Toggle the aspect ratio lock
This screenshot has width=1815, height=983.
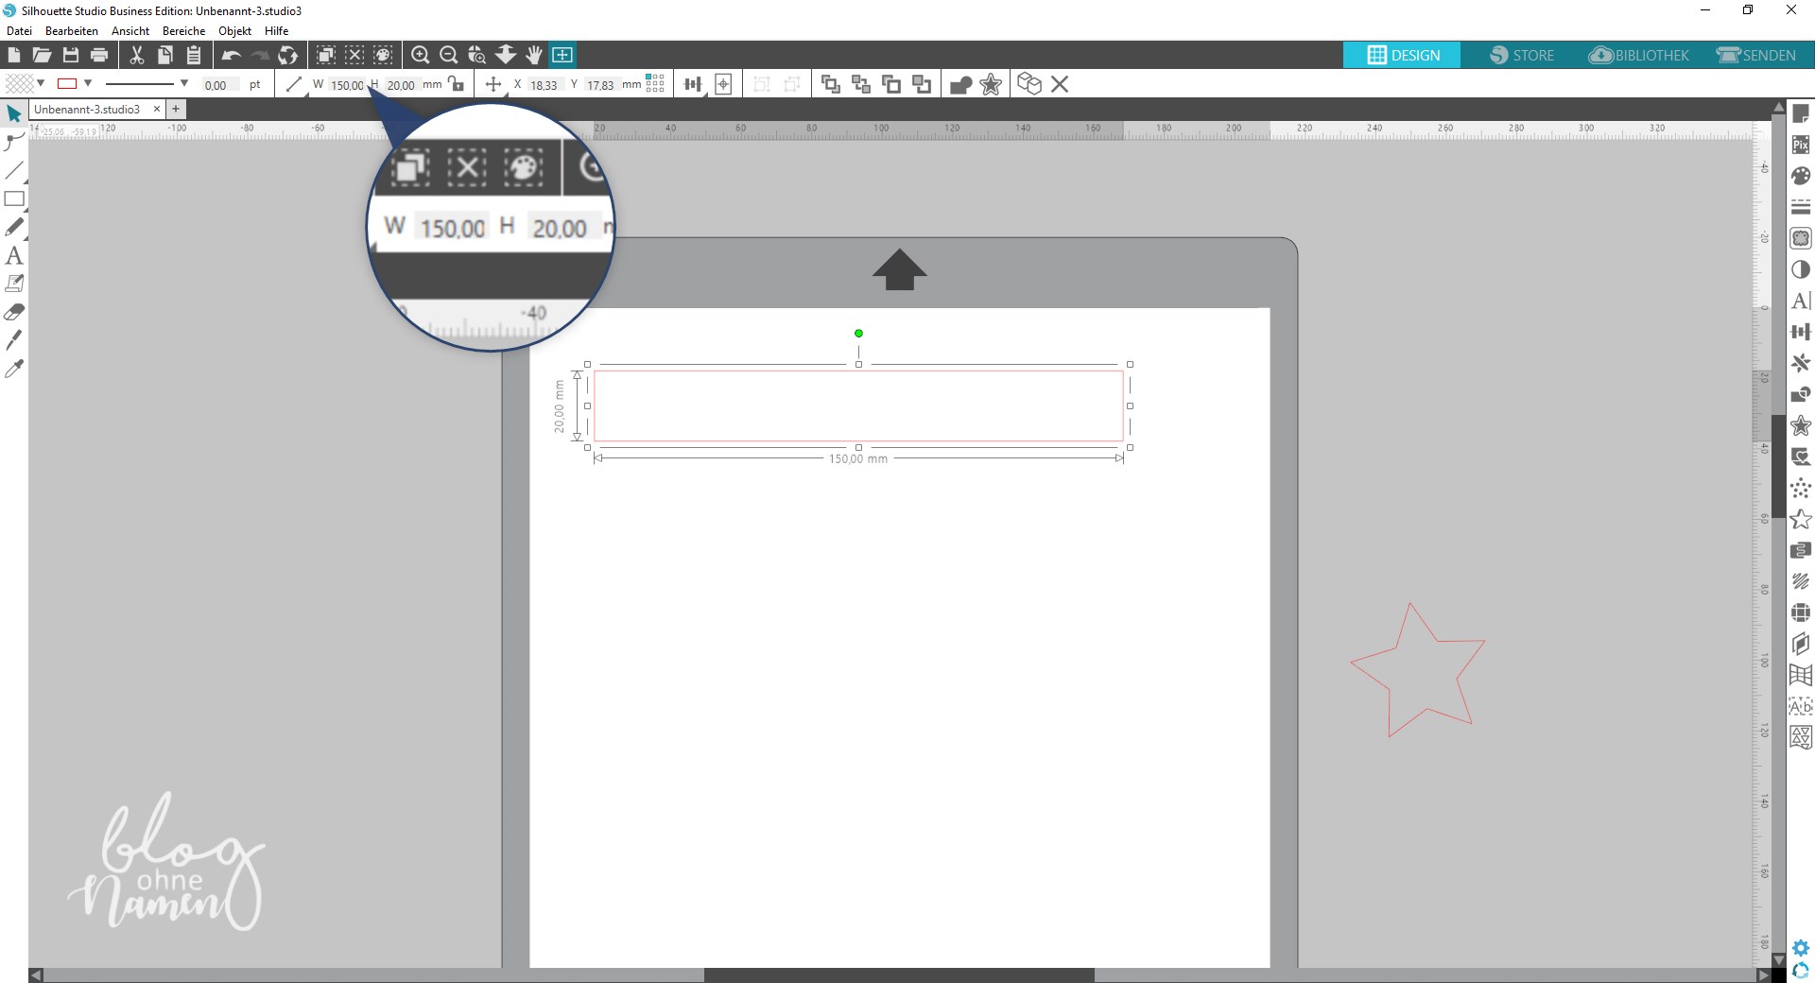(x=458, y=84)
